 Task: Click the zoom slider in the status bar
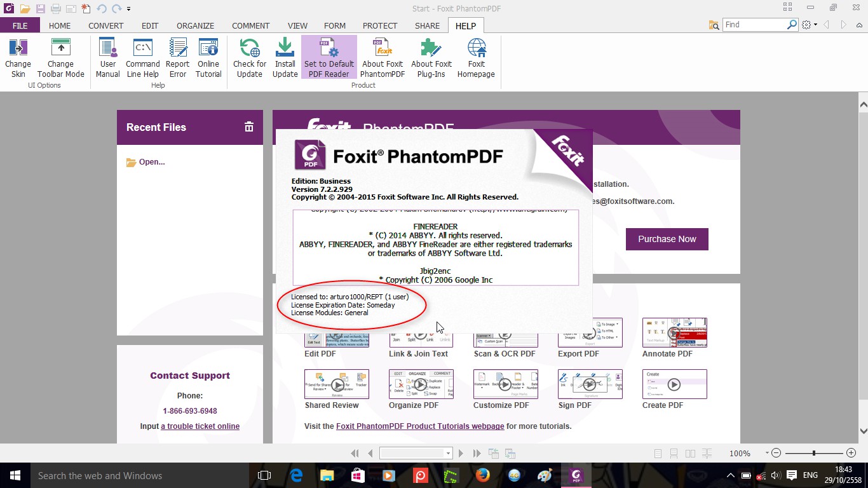coord(813,453)
